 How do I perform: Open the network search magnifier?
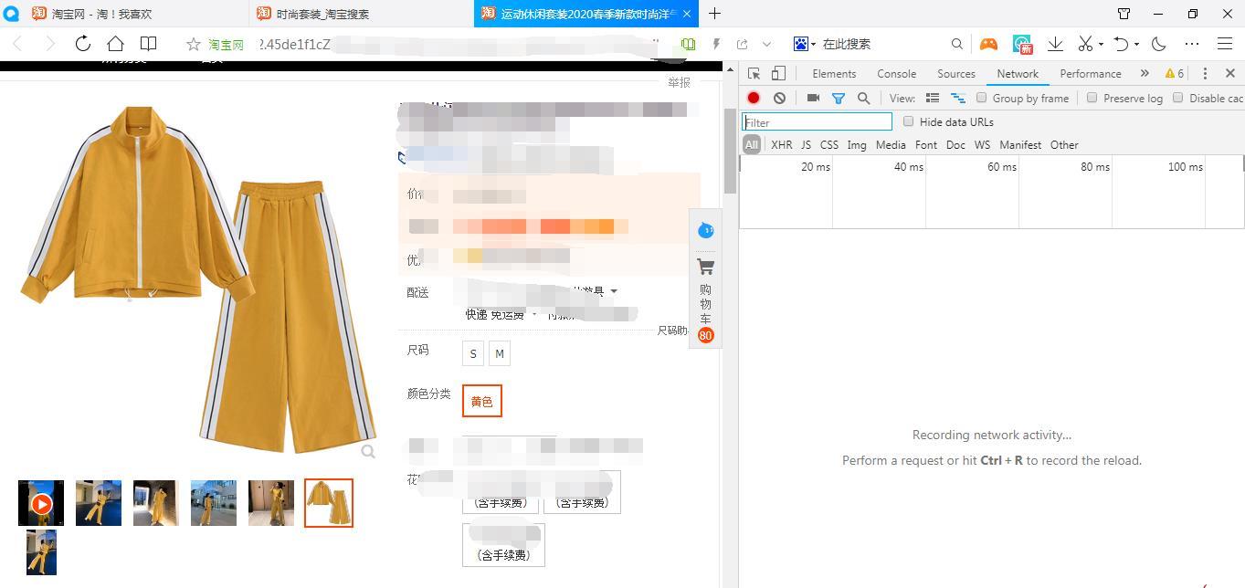pos(863,98)
